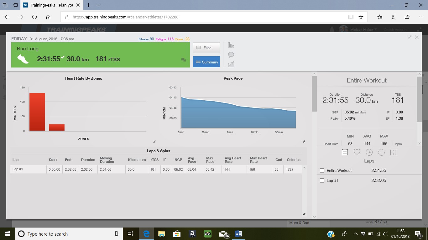Click the comment bubbles on green workout banner
The height and width of the screenshot is (240, 428).
pyautogui.click(x=183, y=60)
